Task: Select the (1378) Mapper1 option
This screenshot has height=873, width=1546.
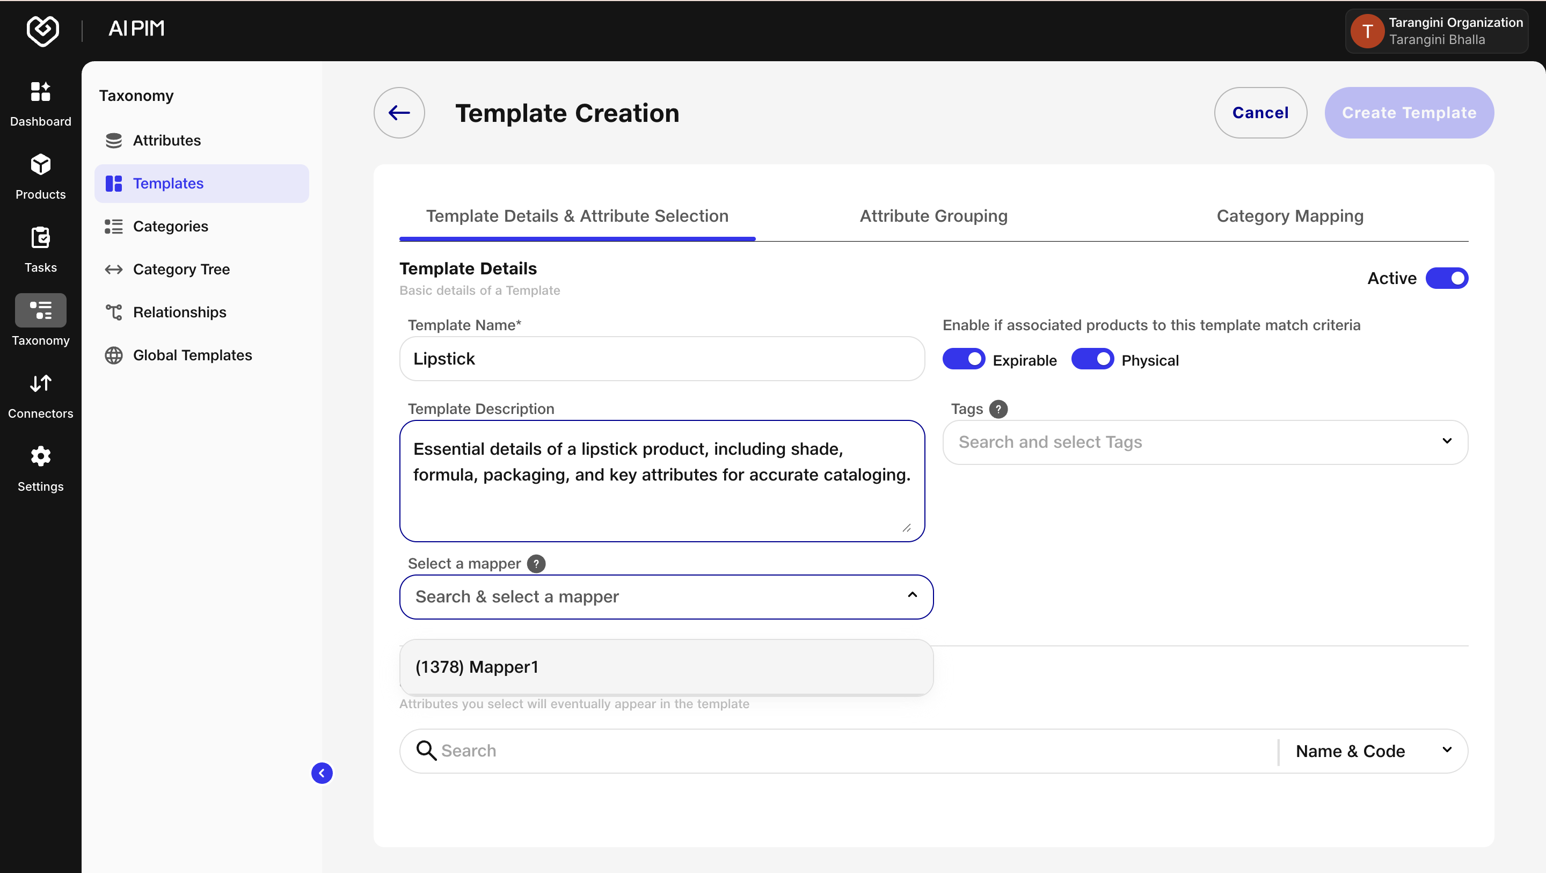Action: [x=666, y=667]
